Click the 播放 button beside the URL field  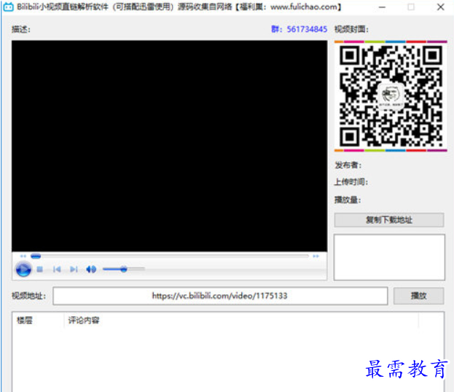[419, 296]
